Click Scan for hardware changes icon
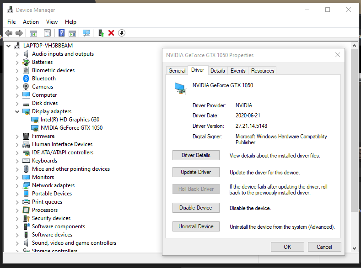This screenshot has height=268, width=361. [86, 33]
